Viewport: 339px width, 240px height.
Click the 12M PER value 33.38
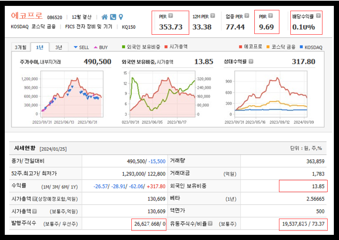(x=202, y=27)
